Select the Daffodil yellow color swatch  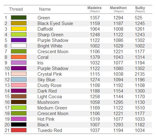(19, 29)
